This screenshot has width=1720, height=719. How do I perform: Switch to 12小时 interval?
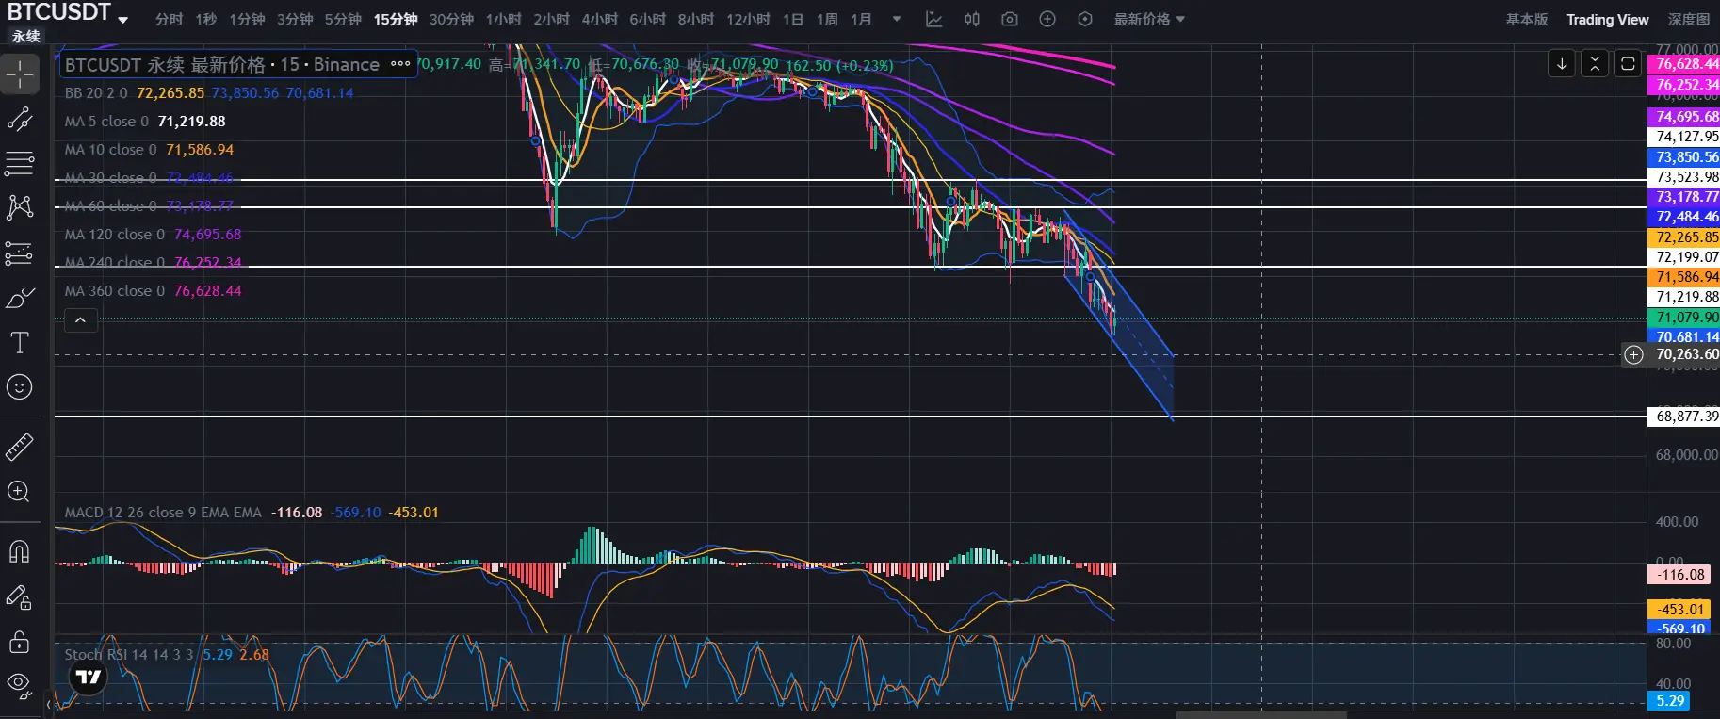pyautogui.click(x=748, y=19)
